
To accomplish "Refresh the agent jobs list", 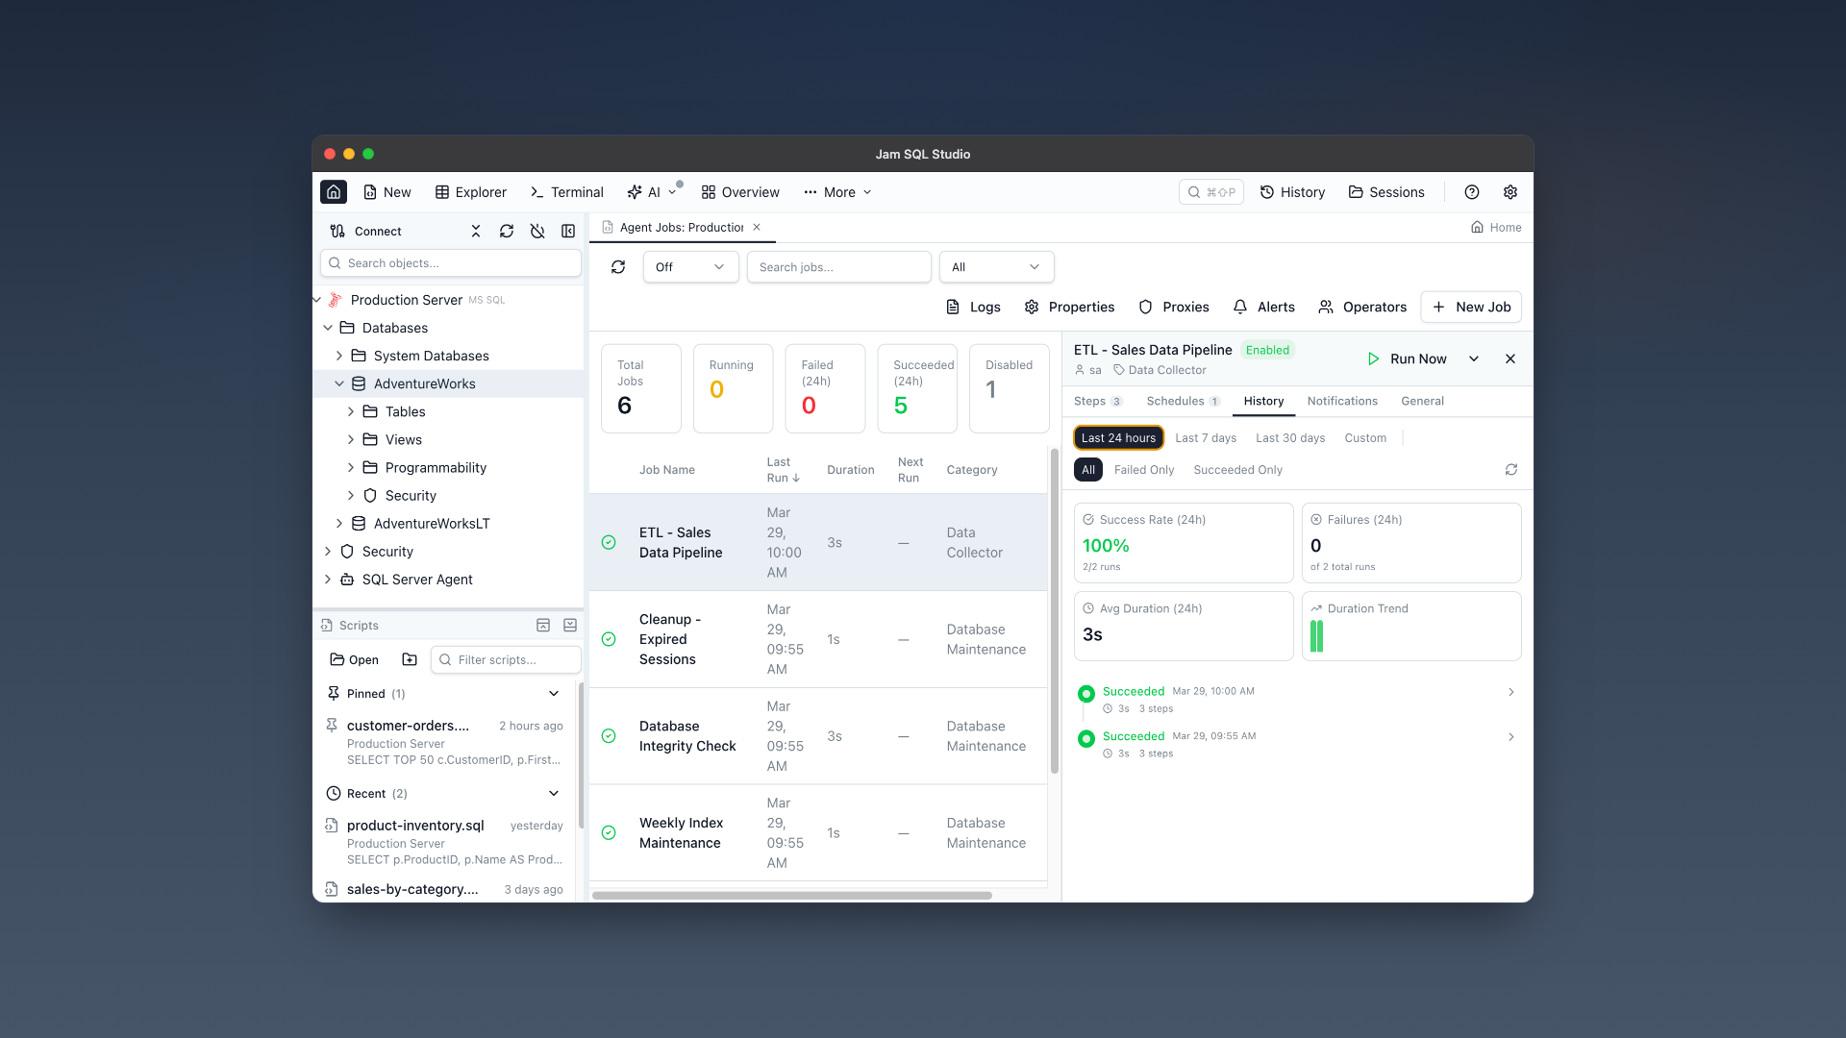I will click(618, 266).
